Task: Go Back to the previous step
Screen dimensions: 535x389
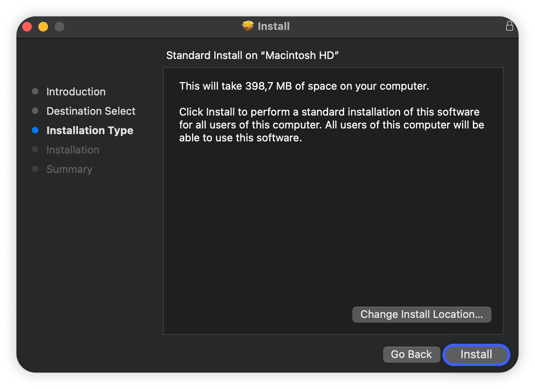Action: click(x=411, y=354)
